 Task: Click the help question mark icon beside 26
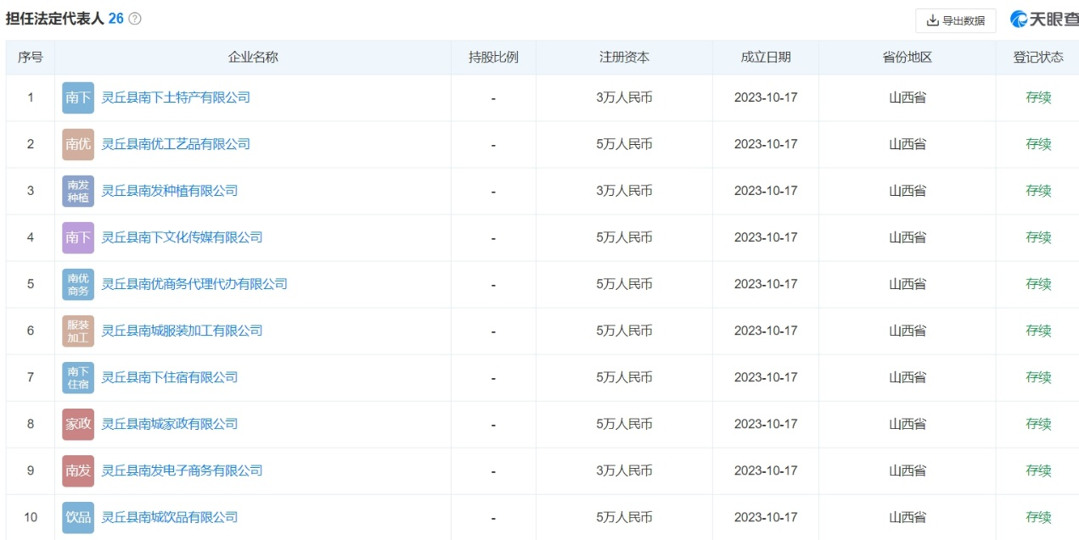[135, 19]
